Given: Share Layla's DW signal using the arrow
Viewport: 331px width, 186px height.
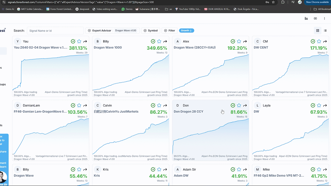Looking at the screenshot, I should (x=325, y=105).
